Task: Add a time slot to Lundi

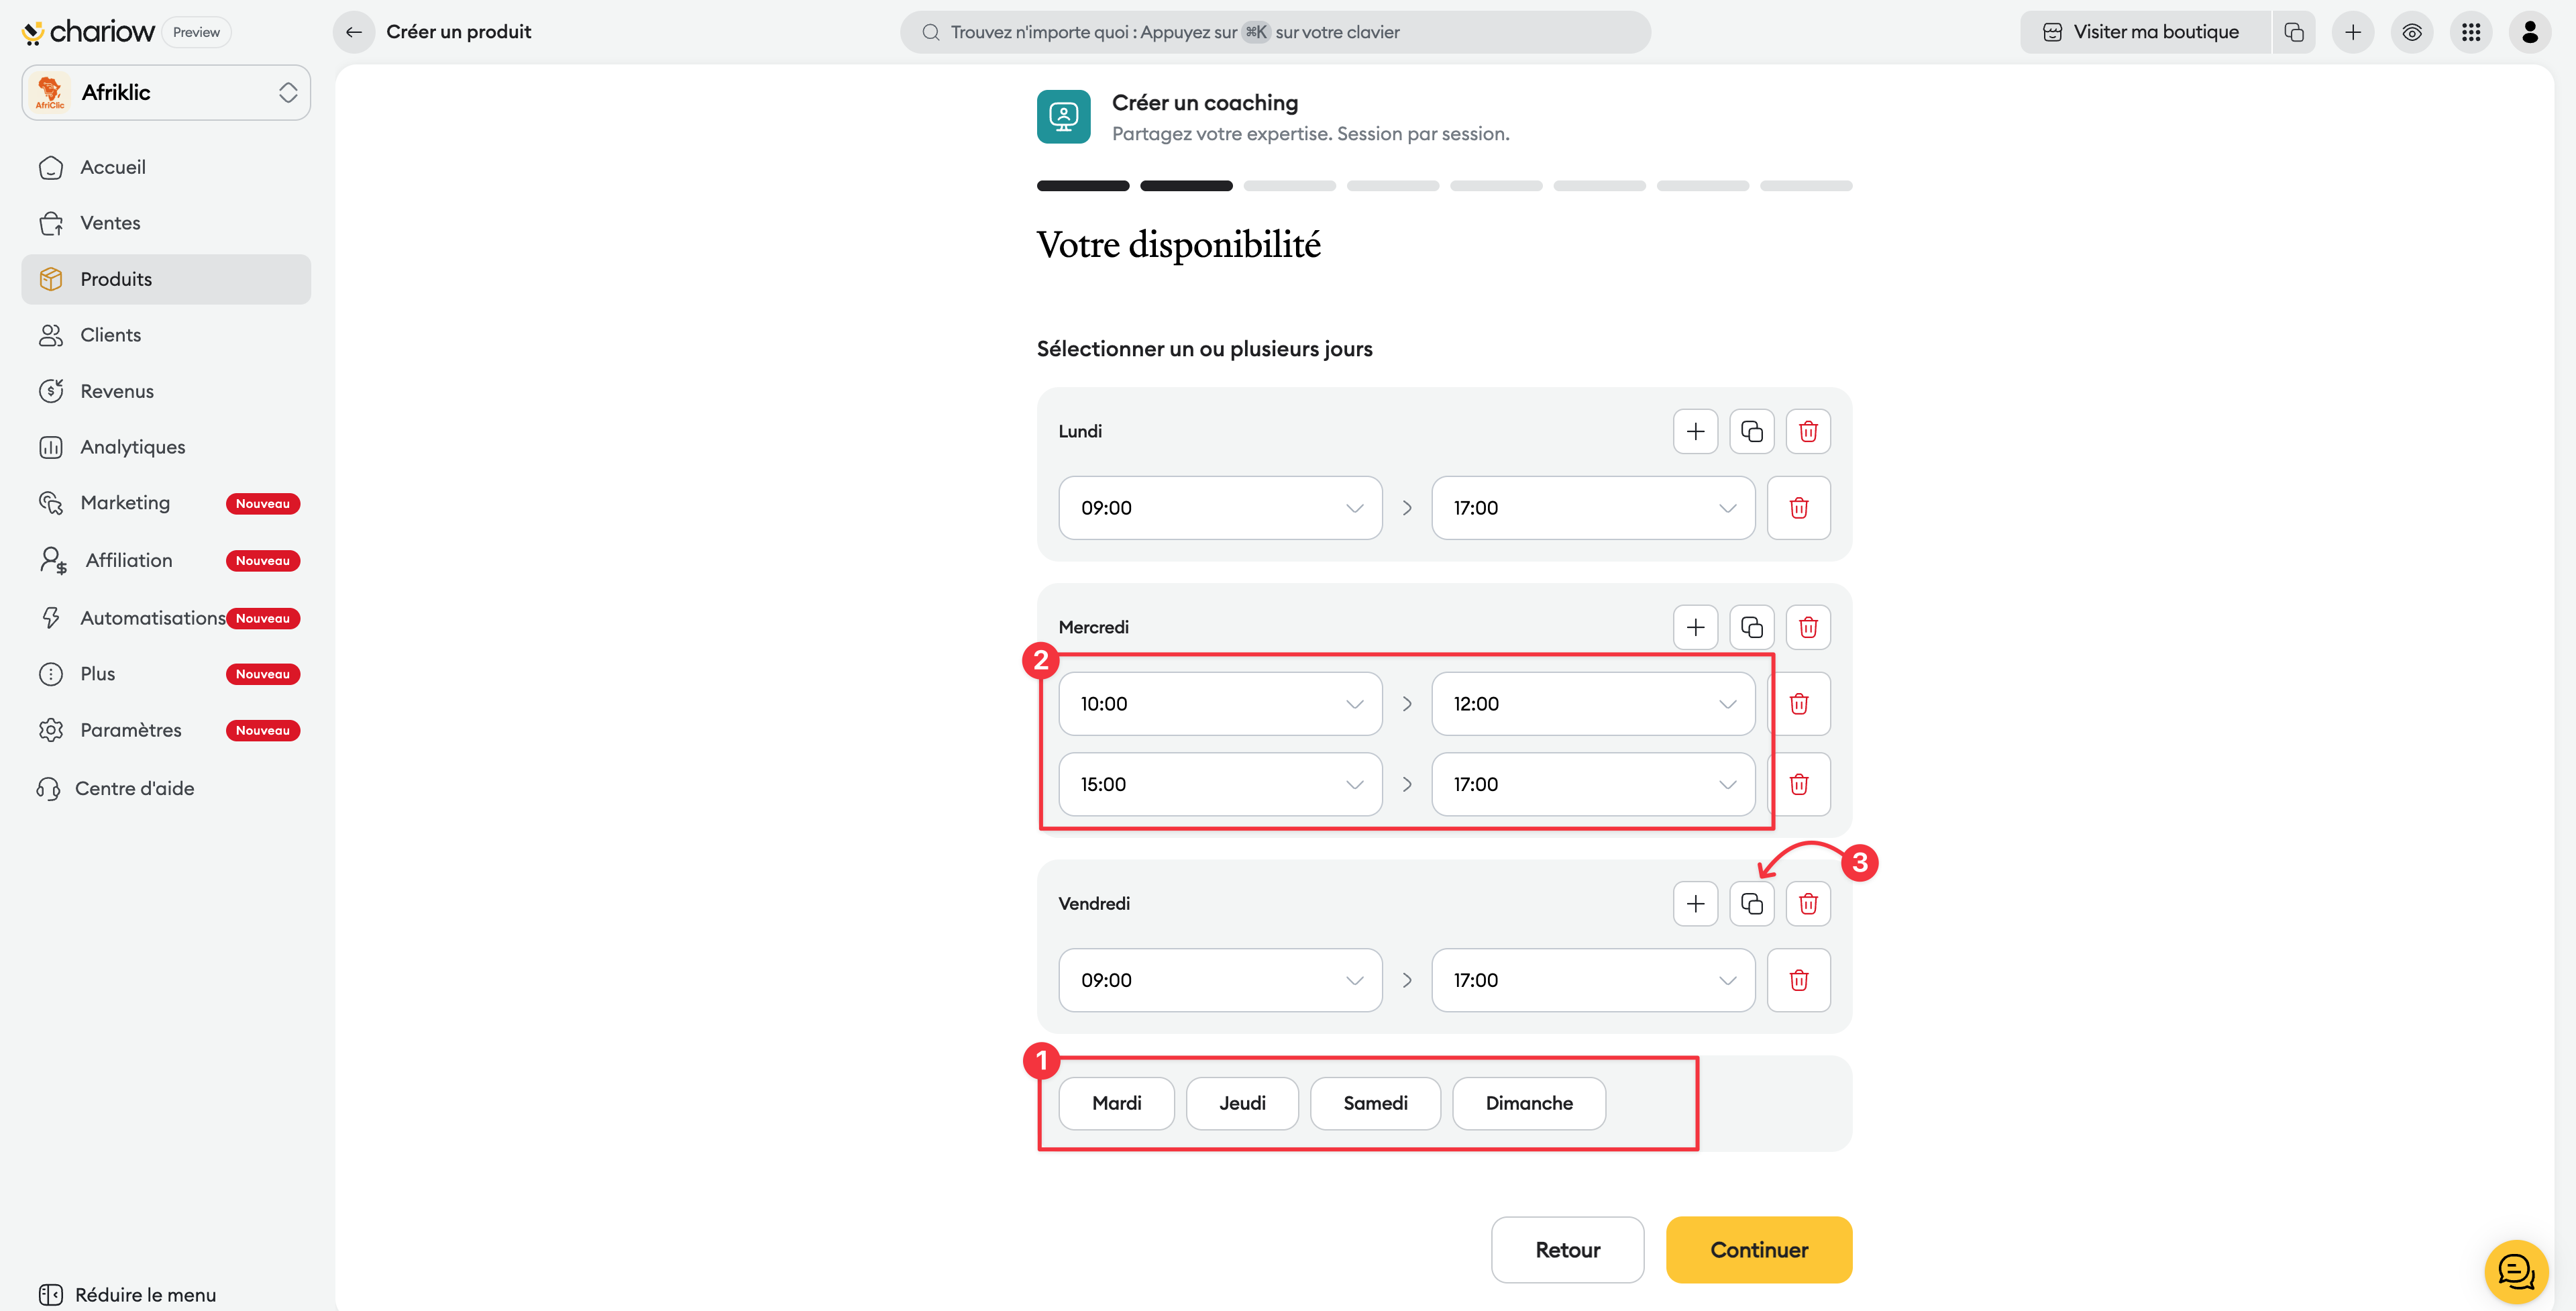Action: [x=1695, y=431]
